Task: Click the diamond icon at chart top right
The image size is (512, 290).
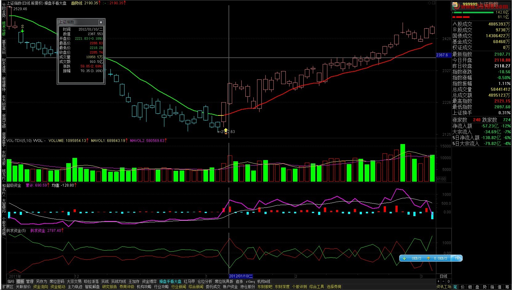Action: click(x=430, y=3)
